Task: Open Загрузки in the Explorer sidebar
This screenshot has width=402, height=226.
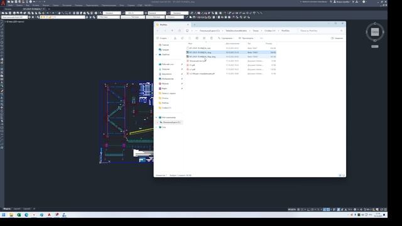Action: (x=166, y=69)
